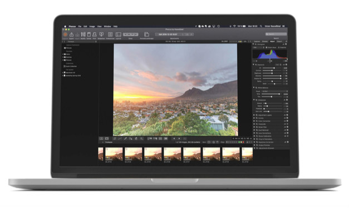Select the eyedropper tool below the viewer

[x=125, y=138]
